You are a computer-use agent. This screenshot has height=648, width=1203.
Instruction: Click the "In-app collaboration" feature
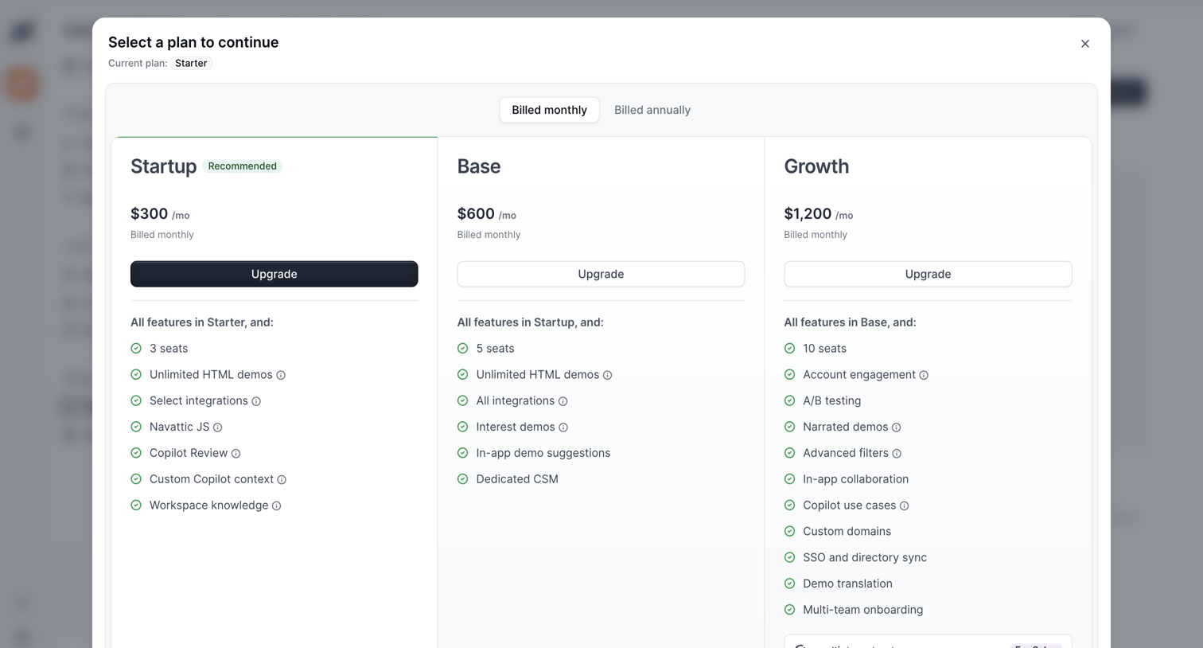tap(855, 479)
